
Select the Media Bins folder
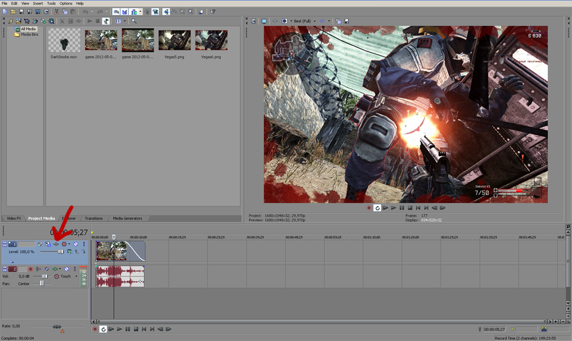pyautogui.click(x=29, y=34)
